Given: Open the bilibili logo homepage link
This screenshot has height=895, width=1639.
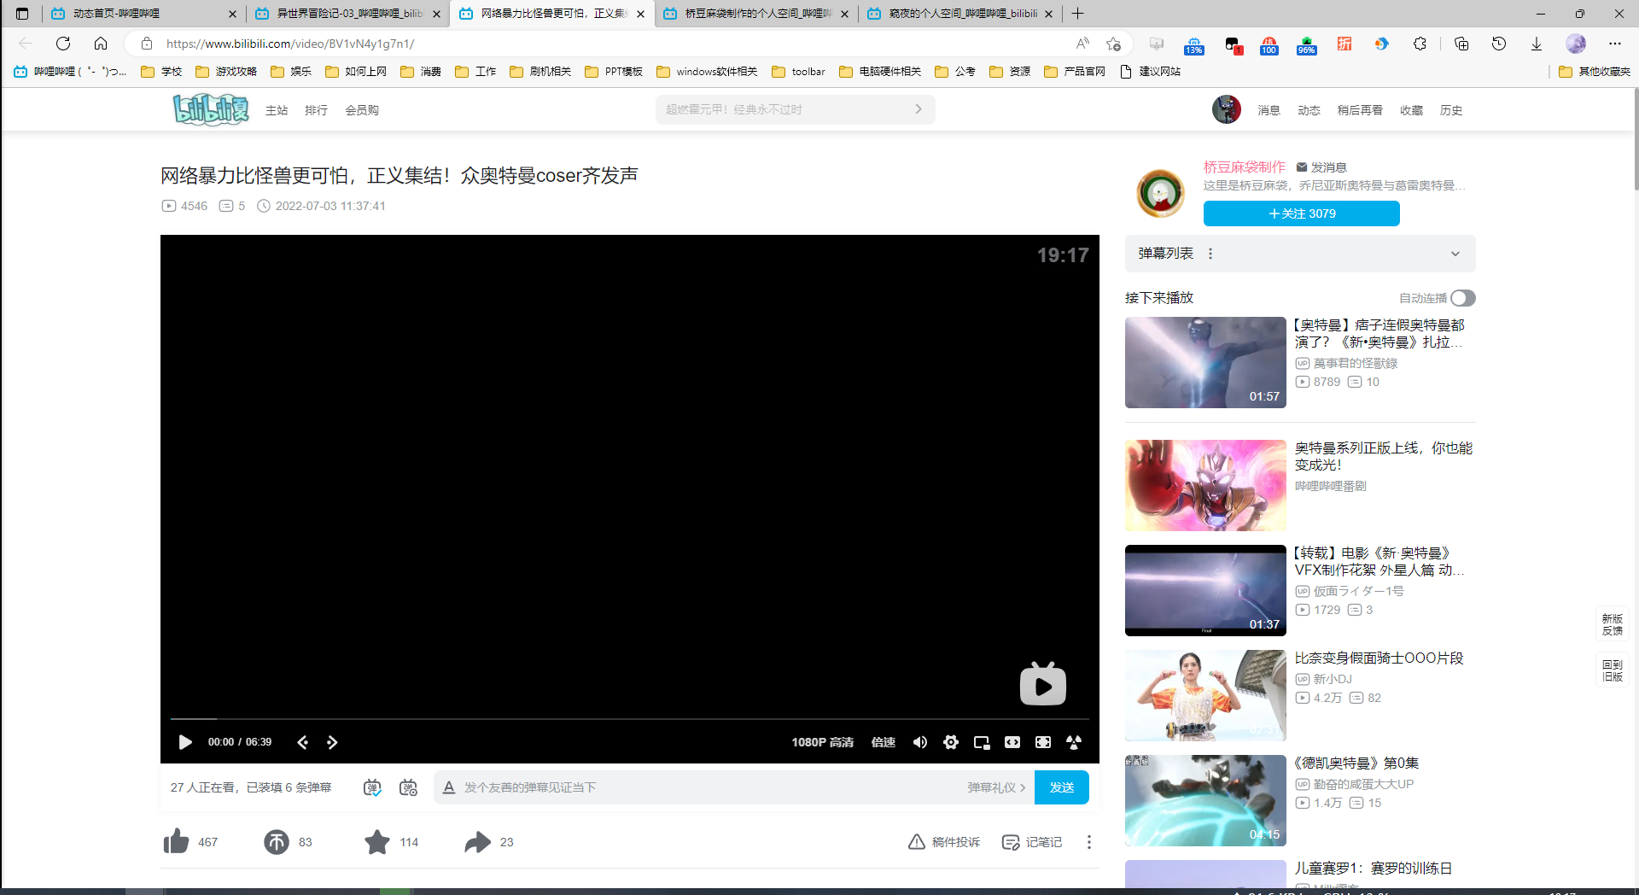Looking at the screenshot, I should coord(211,109).
